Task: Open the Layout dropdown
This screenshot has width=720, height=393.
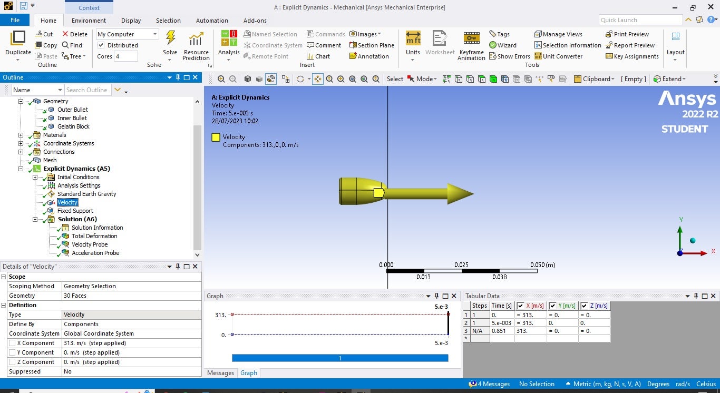Action: (x=675, y=45)
